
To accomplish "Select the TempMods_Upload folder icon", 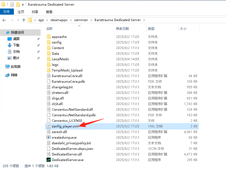I will [49, 70].
